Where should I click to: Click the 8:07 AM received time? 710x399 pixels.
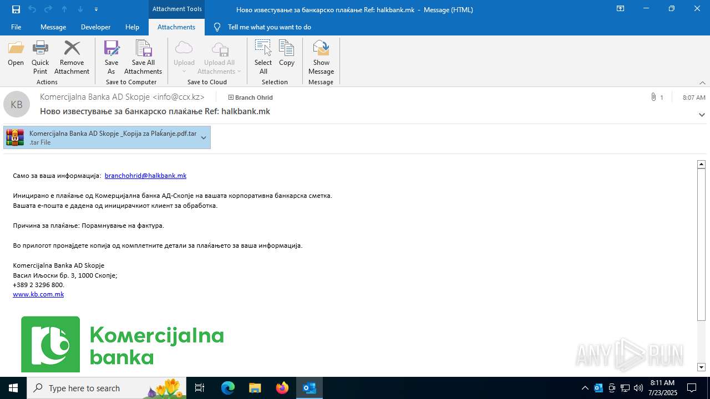click(x=694, y=98)
